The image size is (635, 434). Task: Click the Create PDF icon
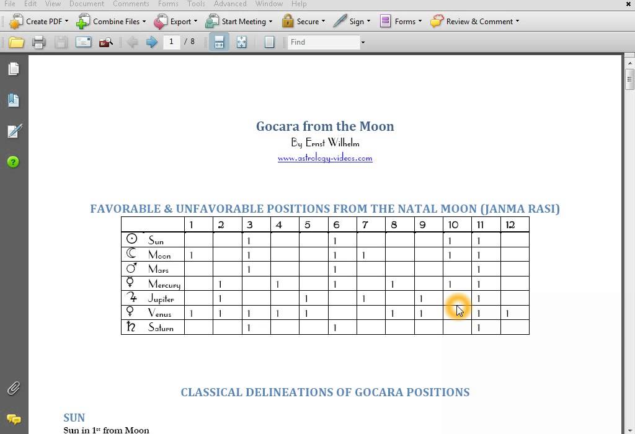tap(16, 22)
